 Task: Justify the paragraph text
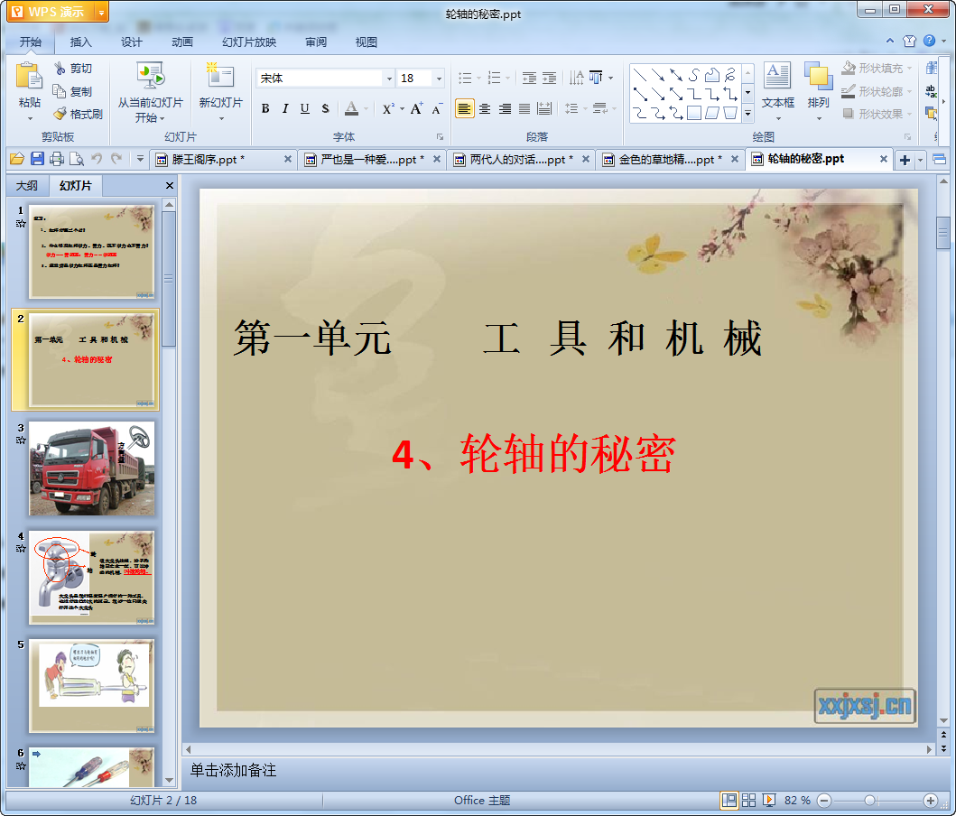524,108
